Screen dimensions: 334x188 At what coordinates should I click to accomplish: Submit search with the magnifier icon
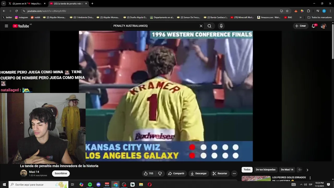209,26
